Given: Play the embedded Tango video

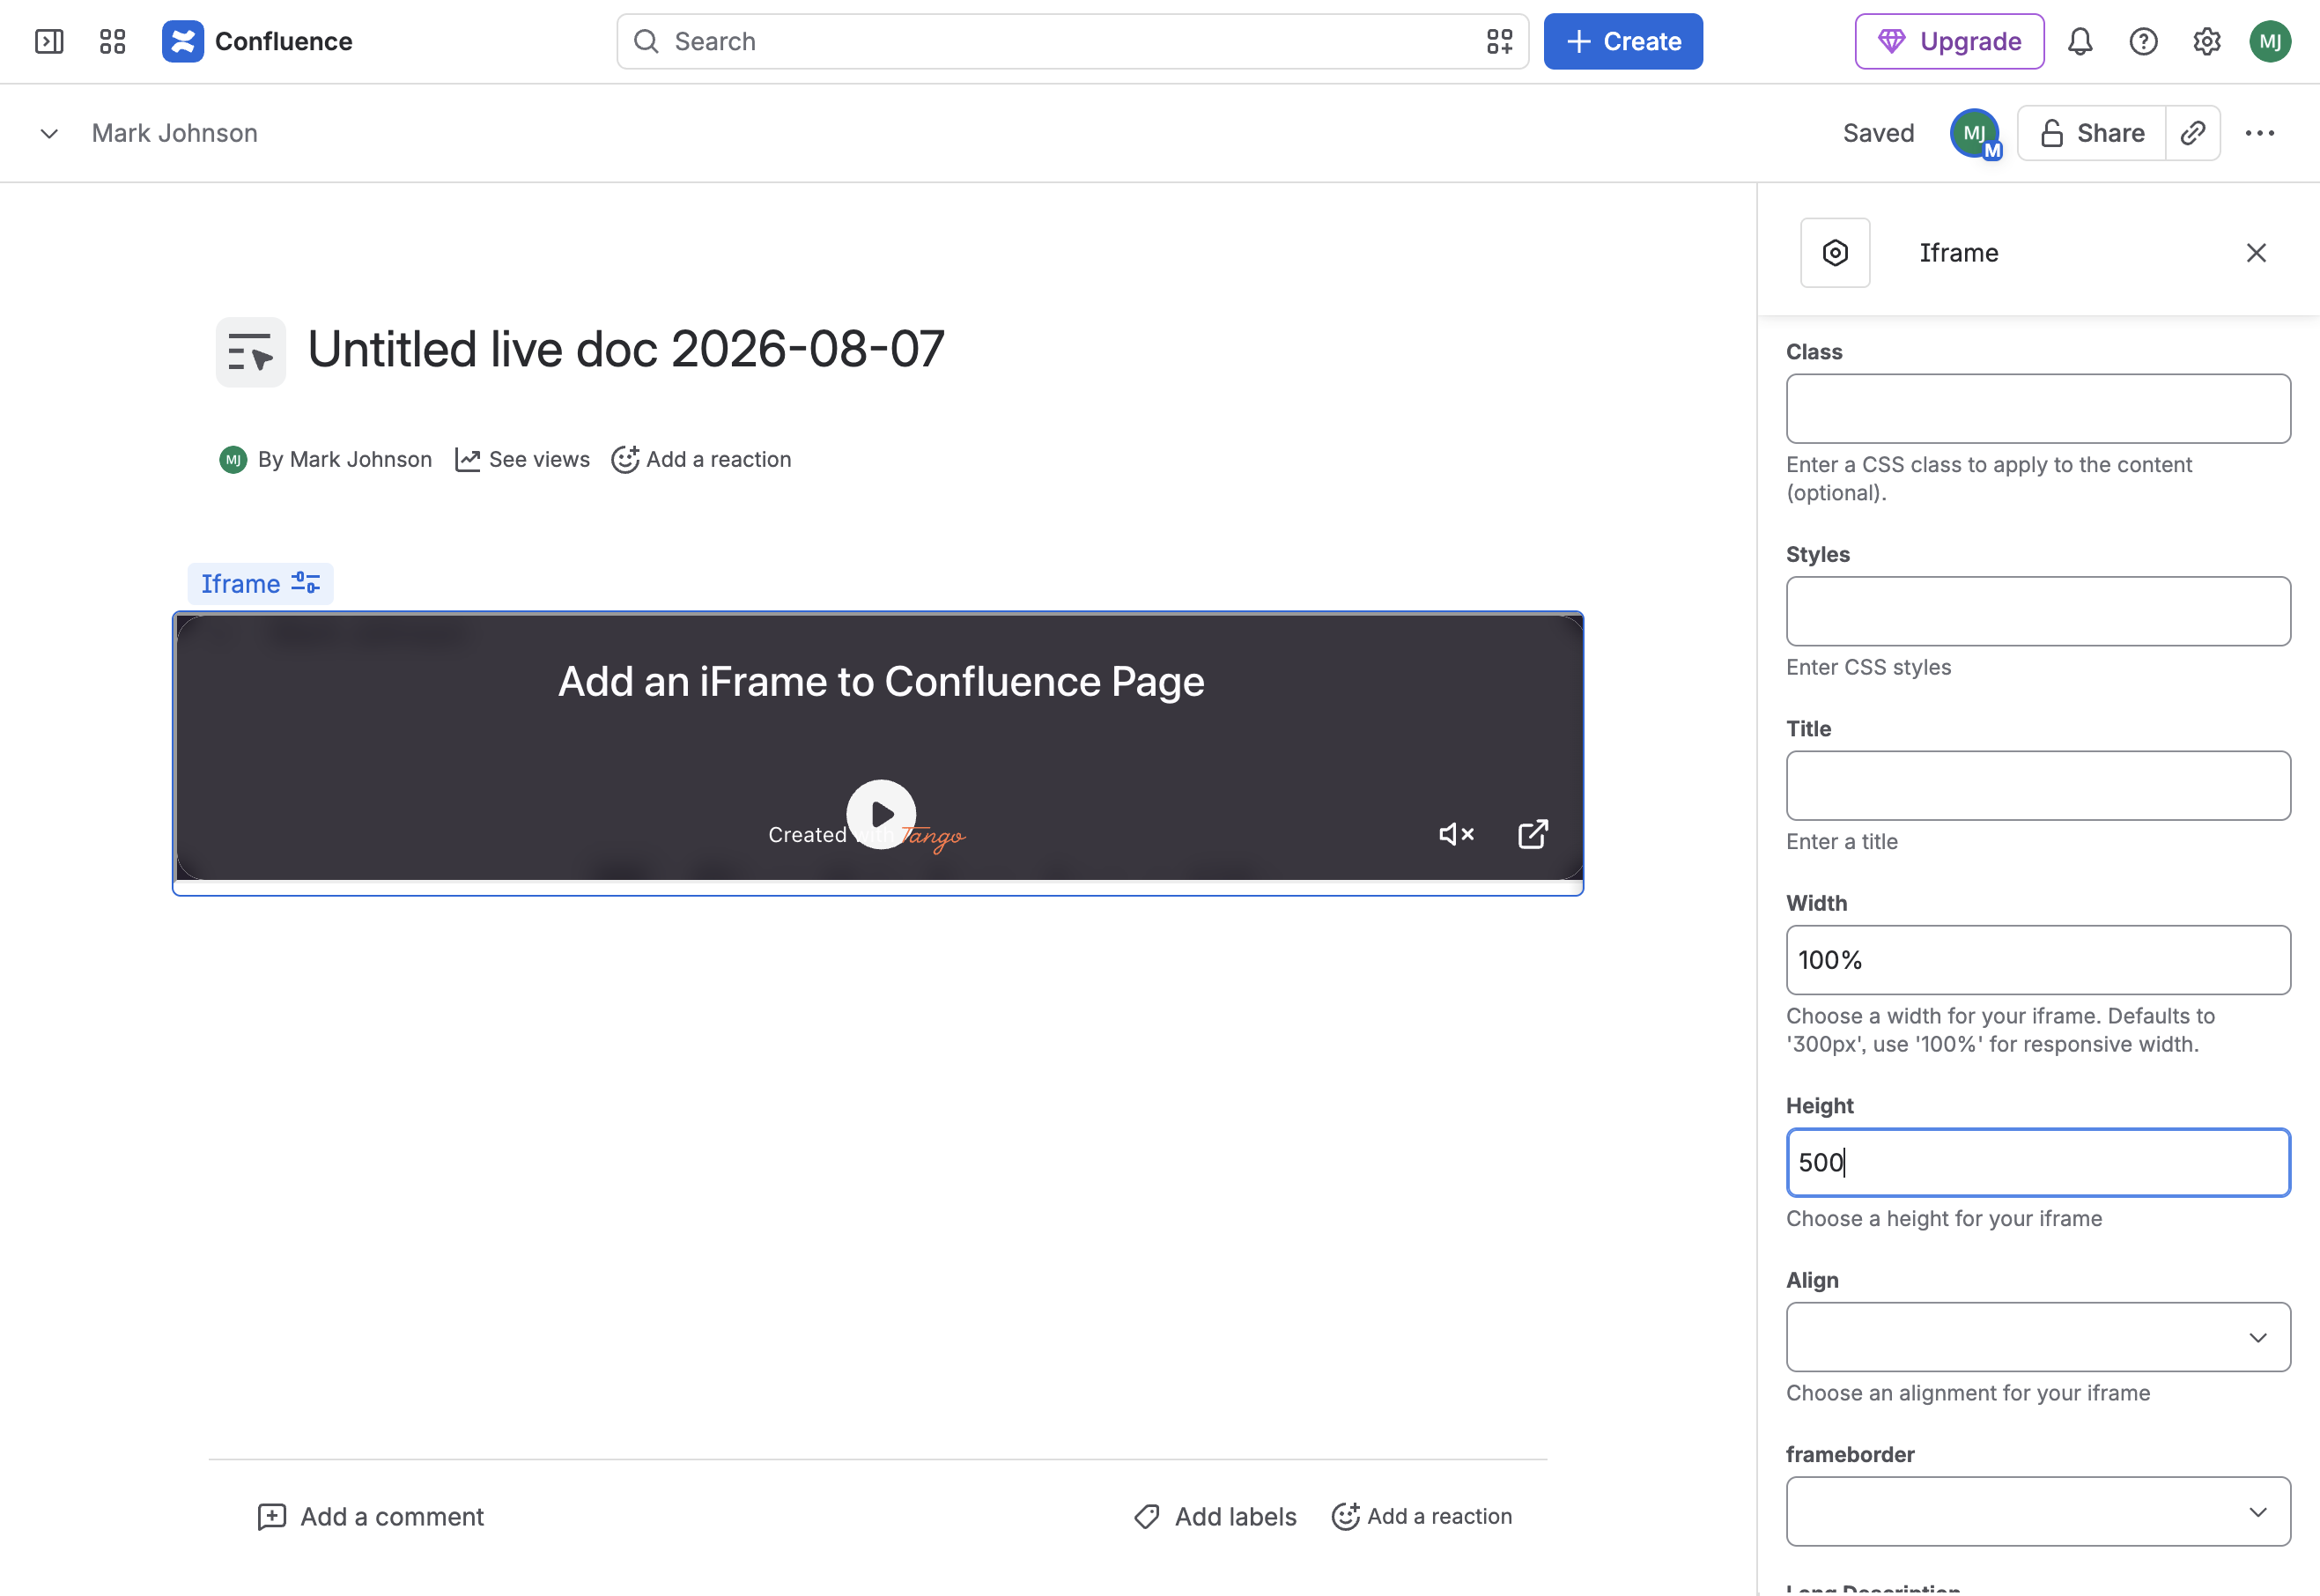Looking at the screenshot, I should 881,814.
